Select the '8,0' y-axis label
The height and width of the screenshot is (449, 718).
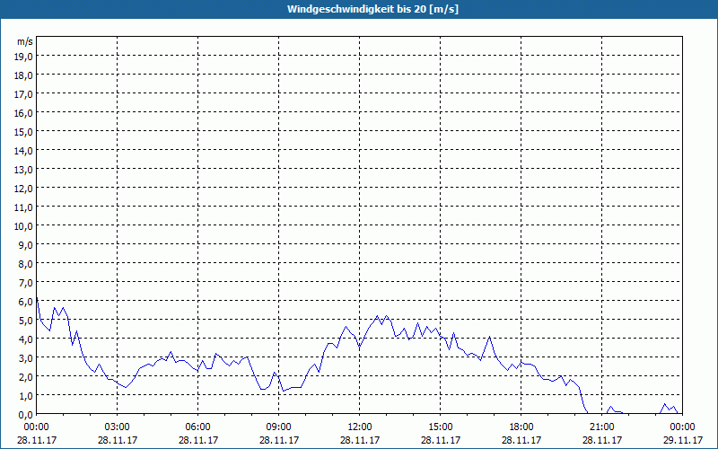[26, 264]
